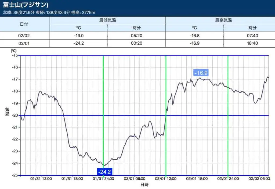The width and height of the screenshot is (275, 189).
Task: Click the 気温 y-axis title
Action: (x=7, y=111)
